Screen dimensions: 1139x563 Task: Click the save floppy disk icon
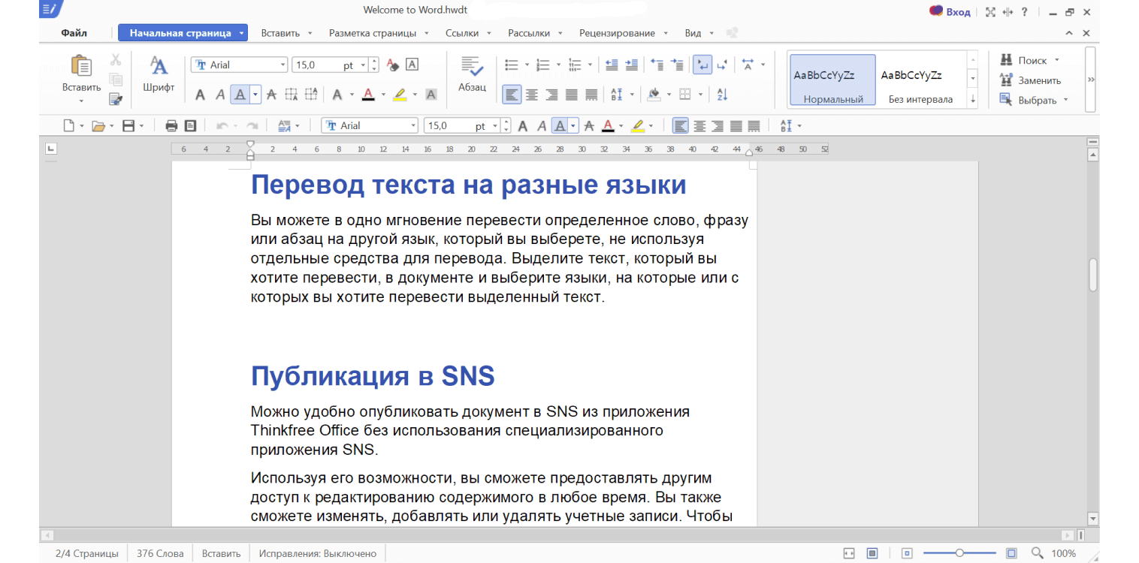coord(128,126)
